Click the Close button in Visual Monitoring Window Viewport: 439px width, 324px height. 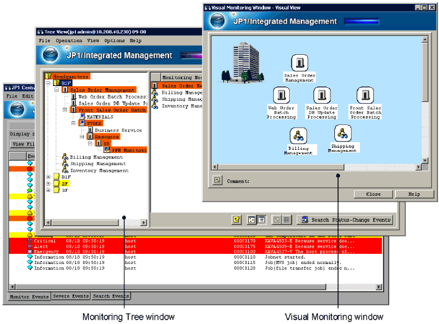[373, 194]
